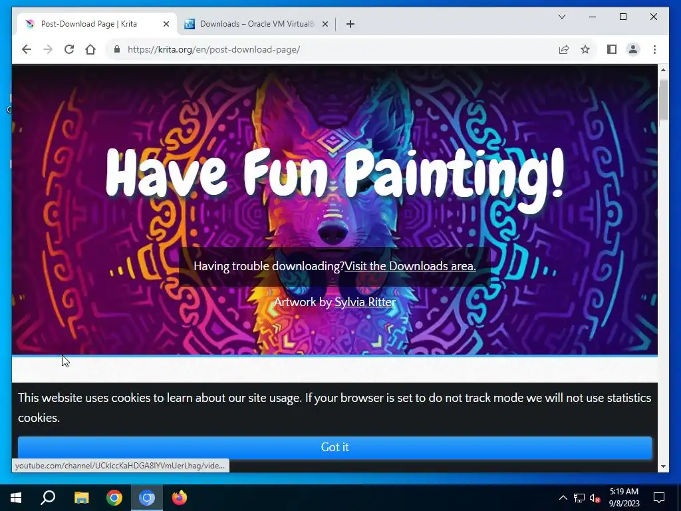View site info via padlock icon

coord(117,49)
